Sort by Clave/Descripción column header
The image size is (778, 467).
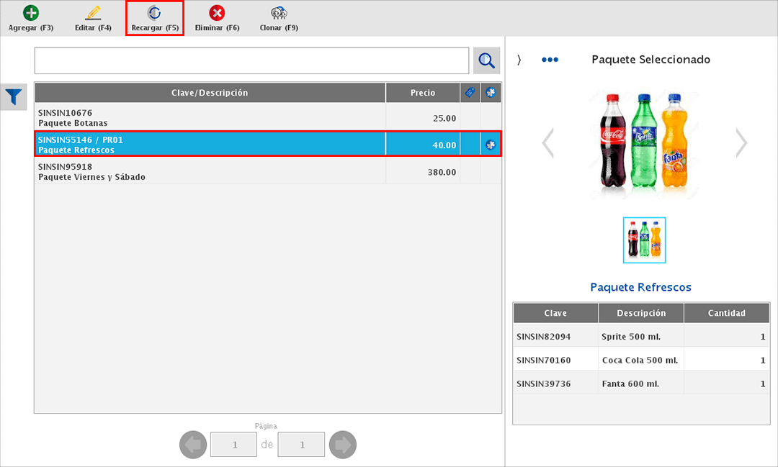pos(210,93)
